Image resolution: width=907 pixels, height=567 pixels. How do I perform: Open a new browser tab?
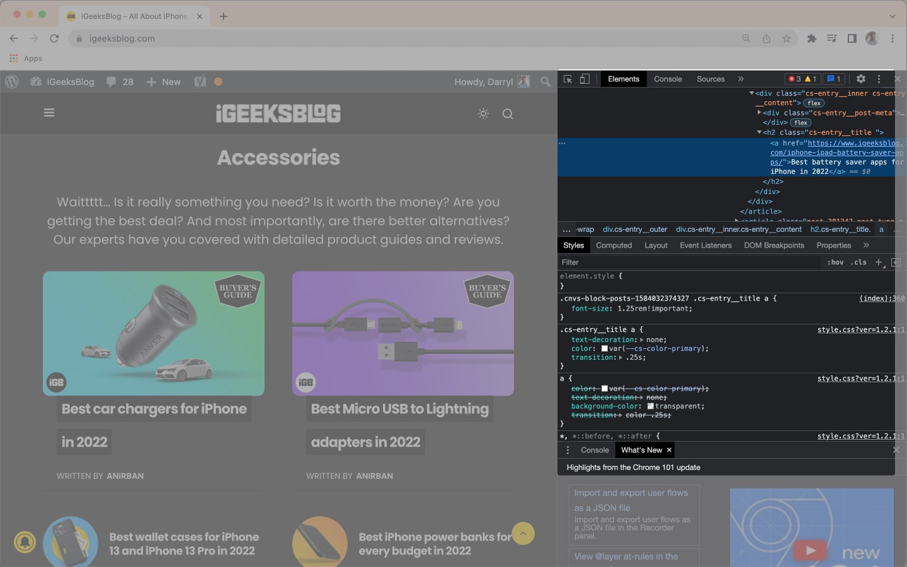224,16
